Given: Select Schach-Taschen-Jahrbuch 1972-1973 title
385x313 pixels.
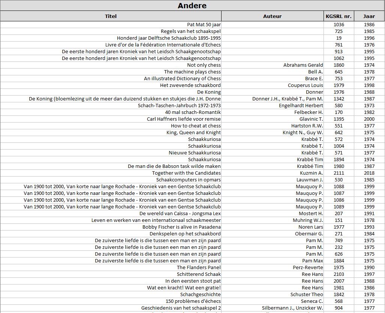Looking at the screenshot, I should tap(179, 106).
